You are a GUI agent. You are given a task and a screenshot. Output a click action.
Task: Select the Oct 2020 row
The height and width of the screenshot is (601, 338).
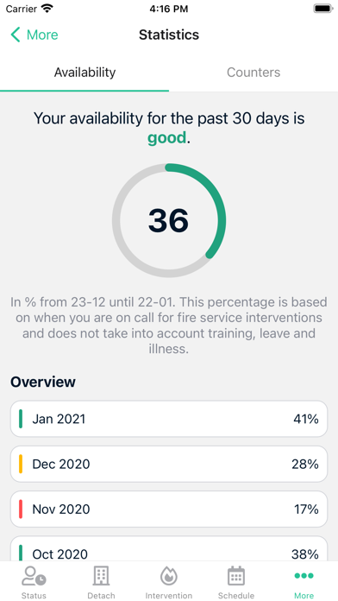click(x=169, y=549)
